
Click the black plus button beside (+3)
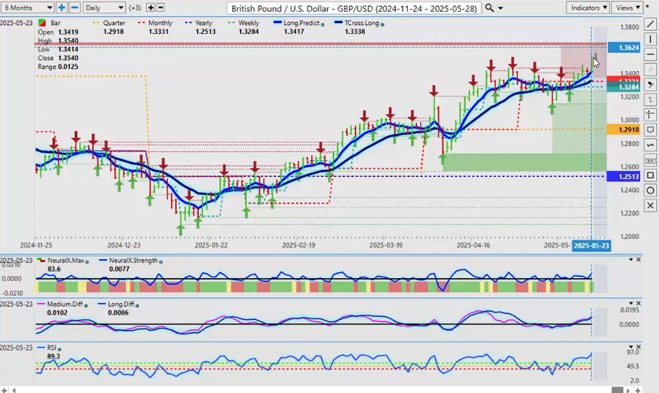pos(150,8)
